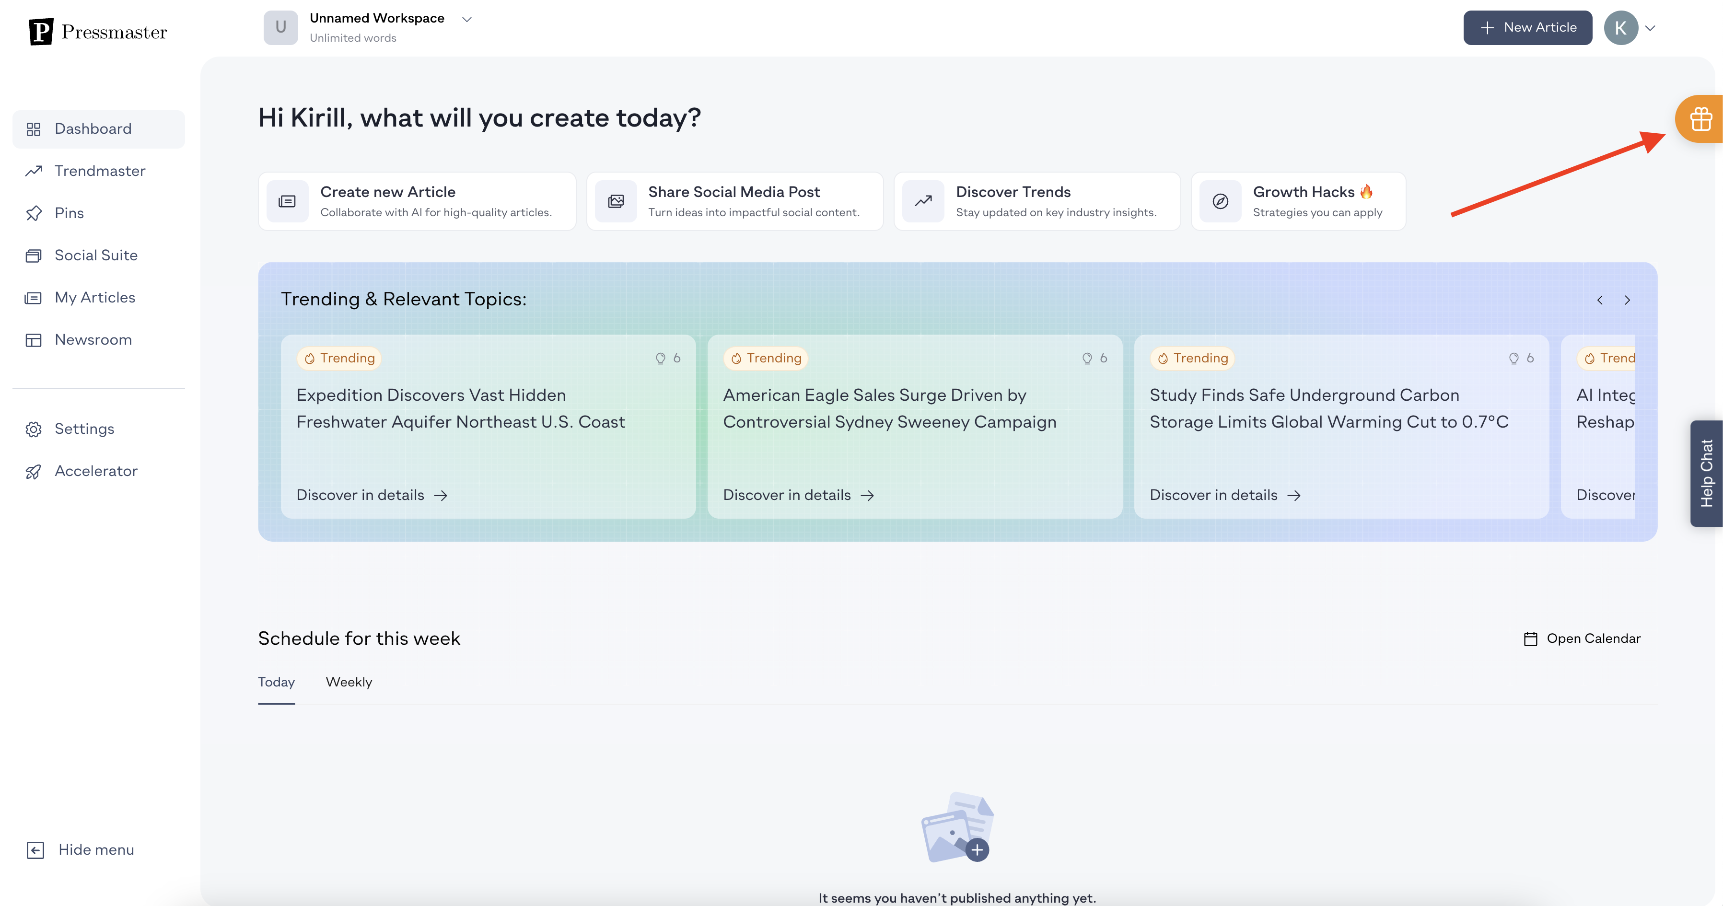The height and width of the screenshot is (906, 1723).
Task: Click the Social Suite sidebar icon
Action: 34,256
